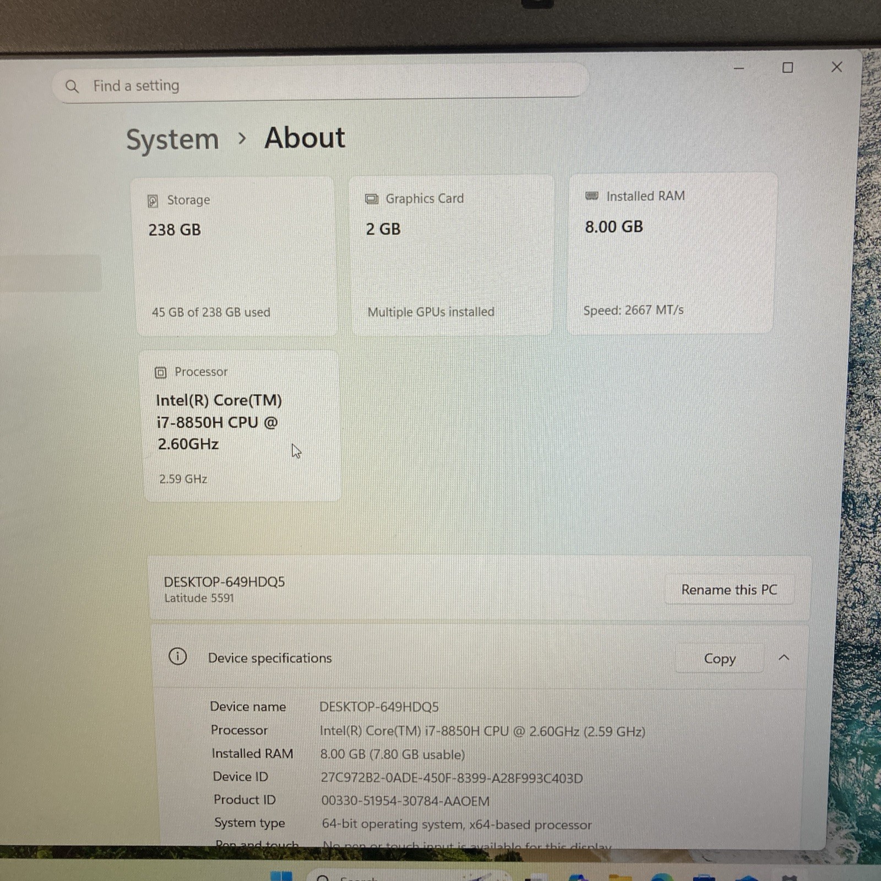The image size is (881, 881).
Task: Click the Installed RAM chip icon
Action: coord(592,195)
